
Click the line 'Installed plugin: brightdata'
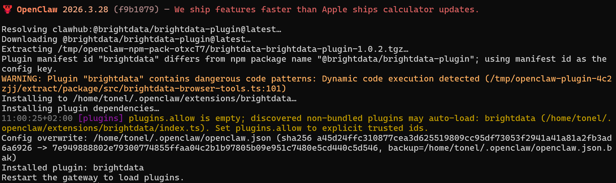coord(73,168)
